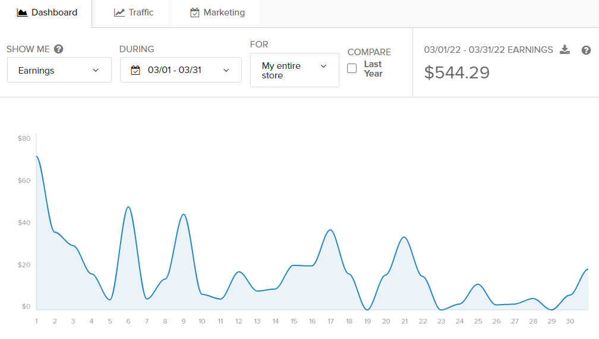Click the chart peak at day 6
The height and width of the screenshot is (339, 599).
(128, 207)
